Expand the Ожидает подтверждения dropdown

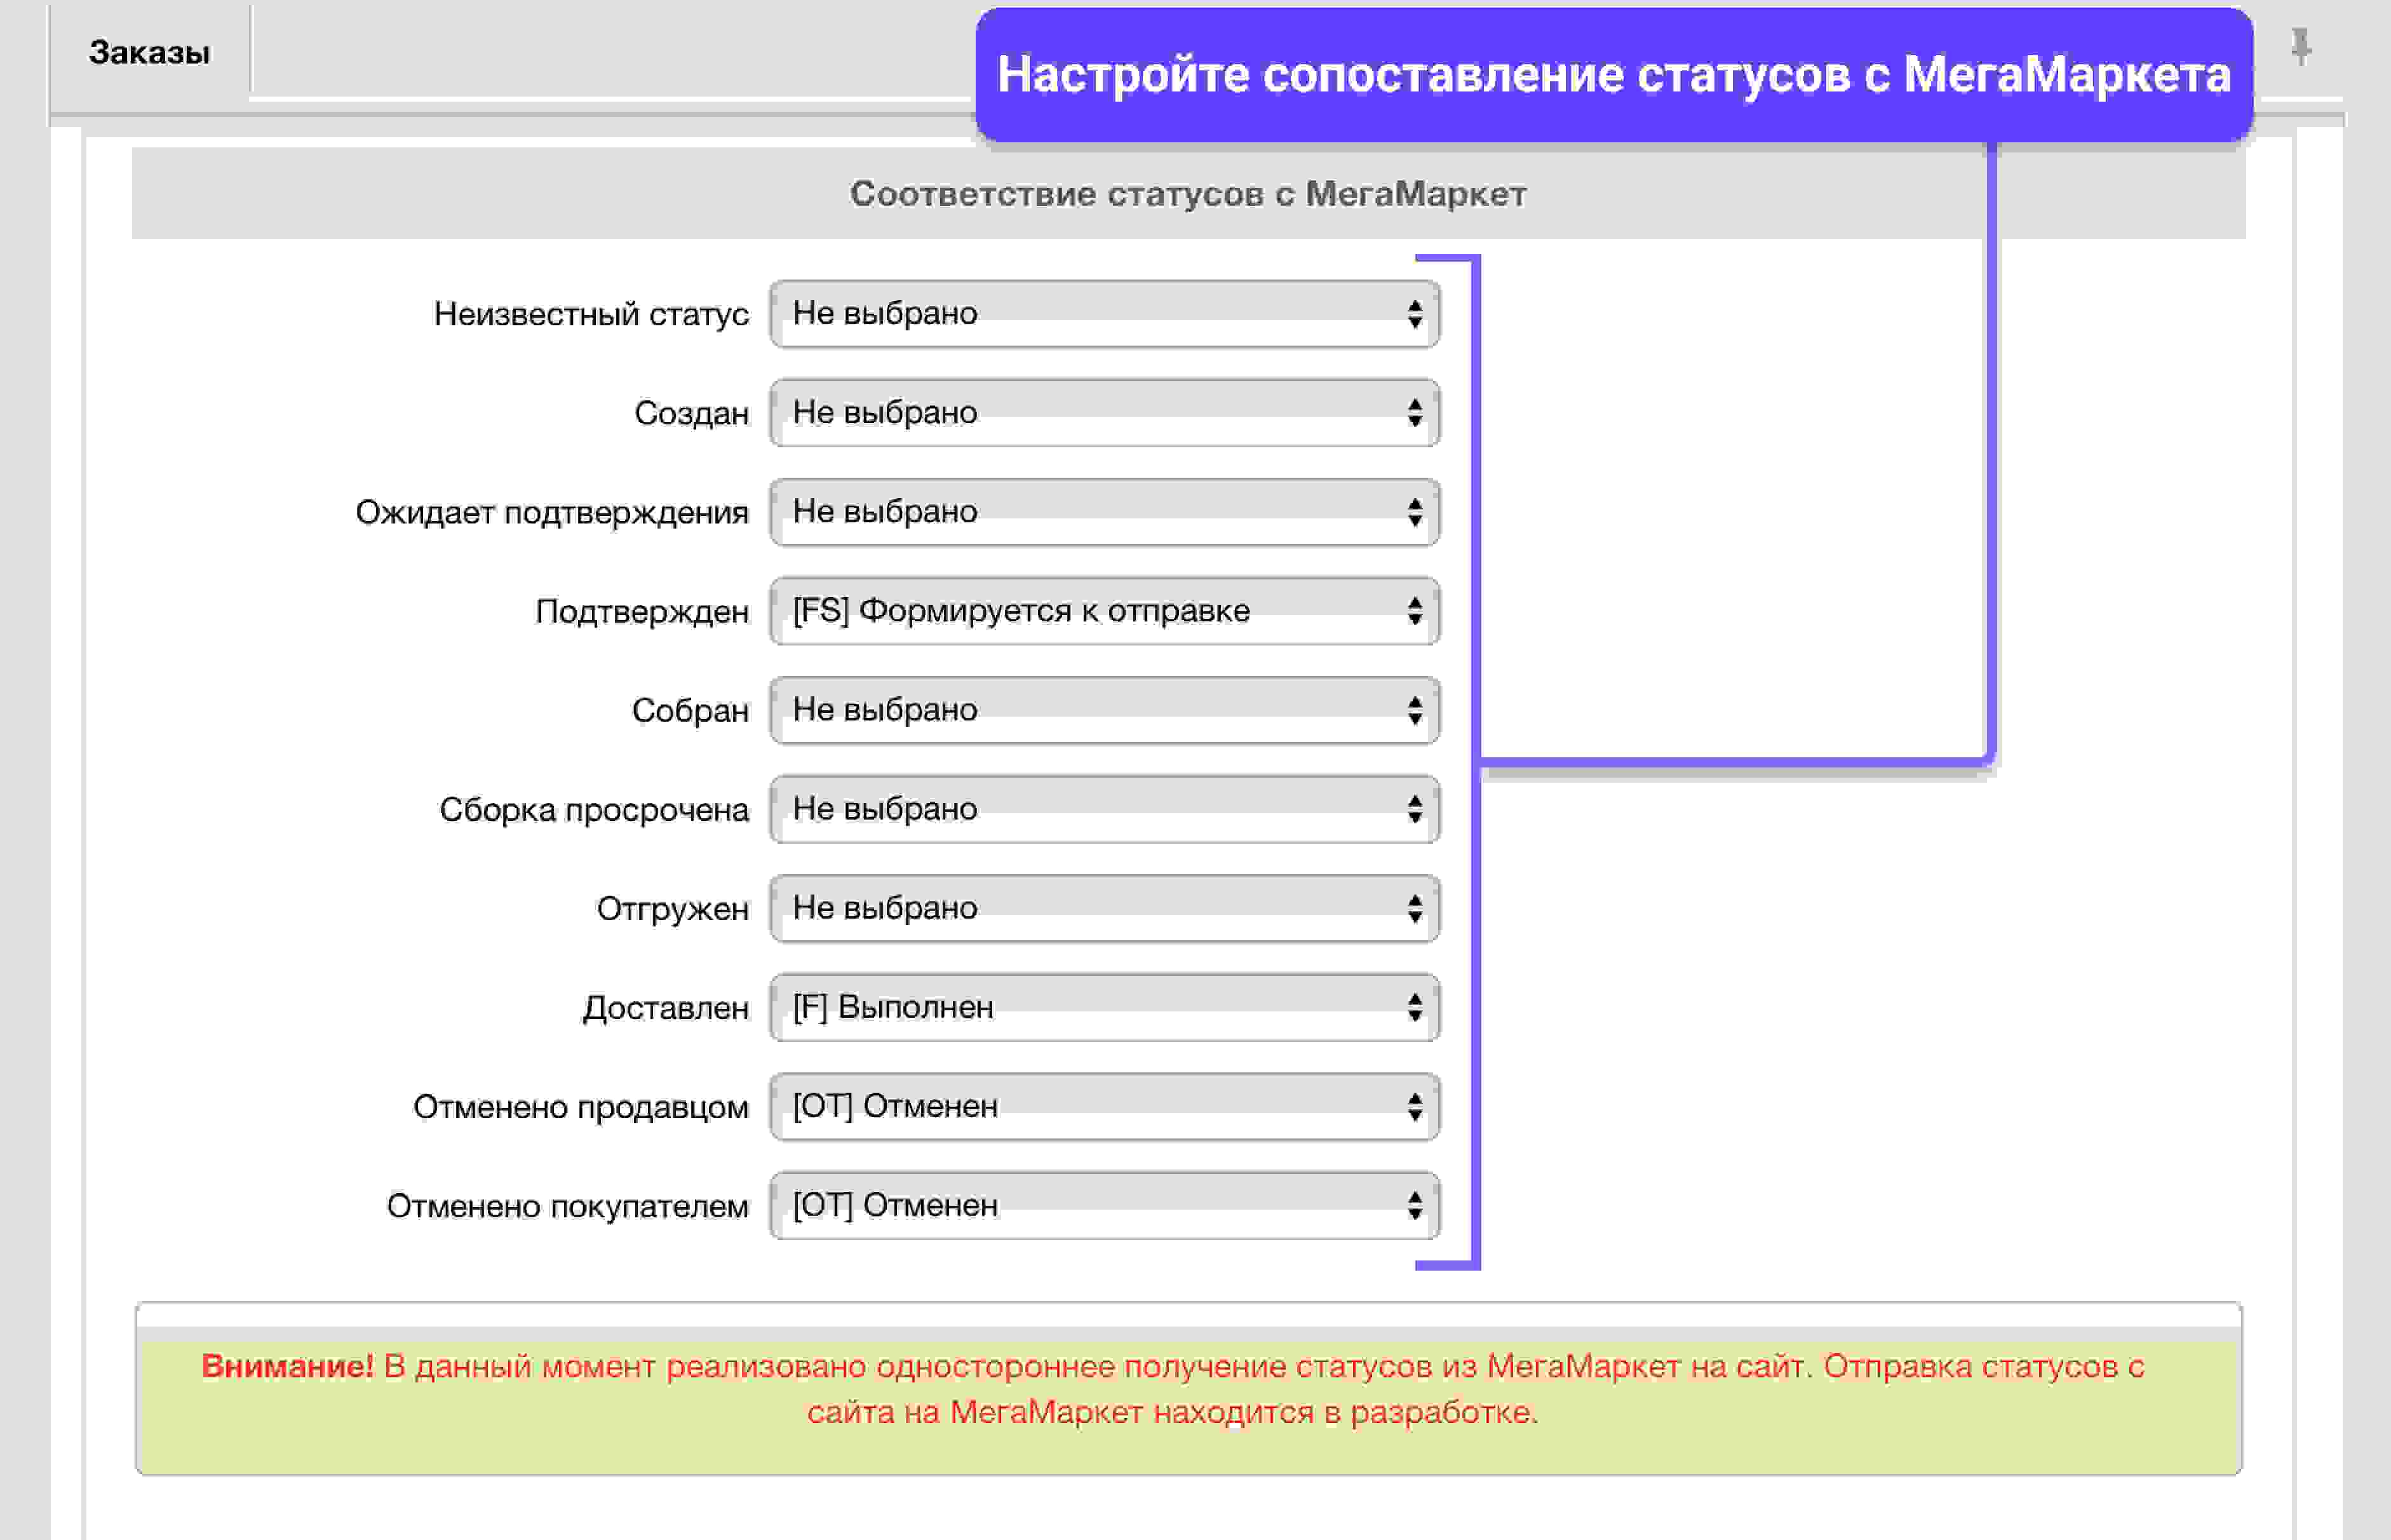pos(1105,512)
